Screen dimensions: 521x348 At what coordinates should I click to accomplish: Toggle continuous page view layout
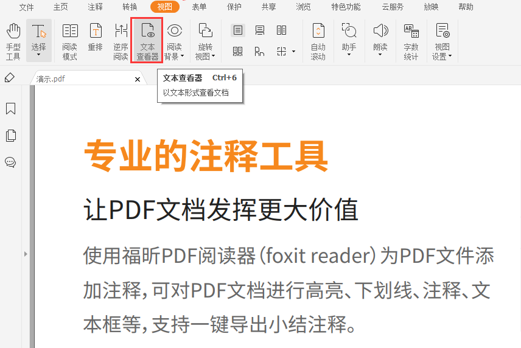point(260,30)
